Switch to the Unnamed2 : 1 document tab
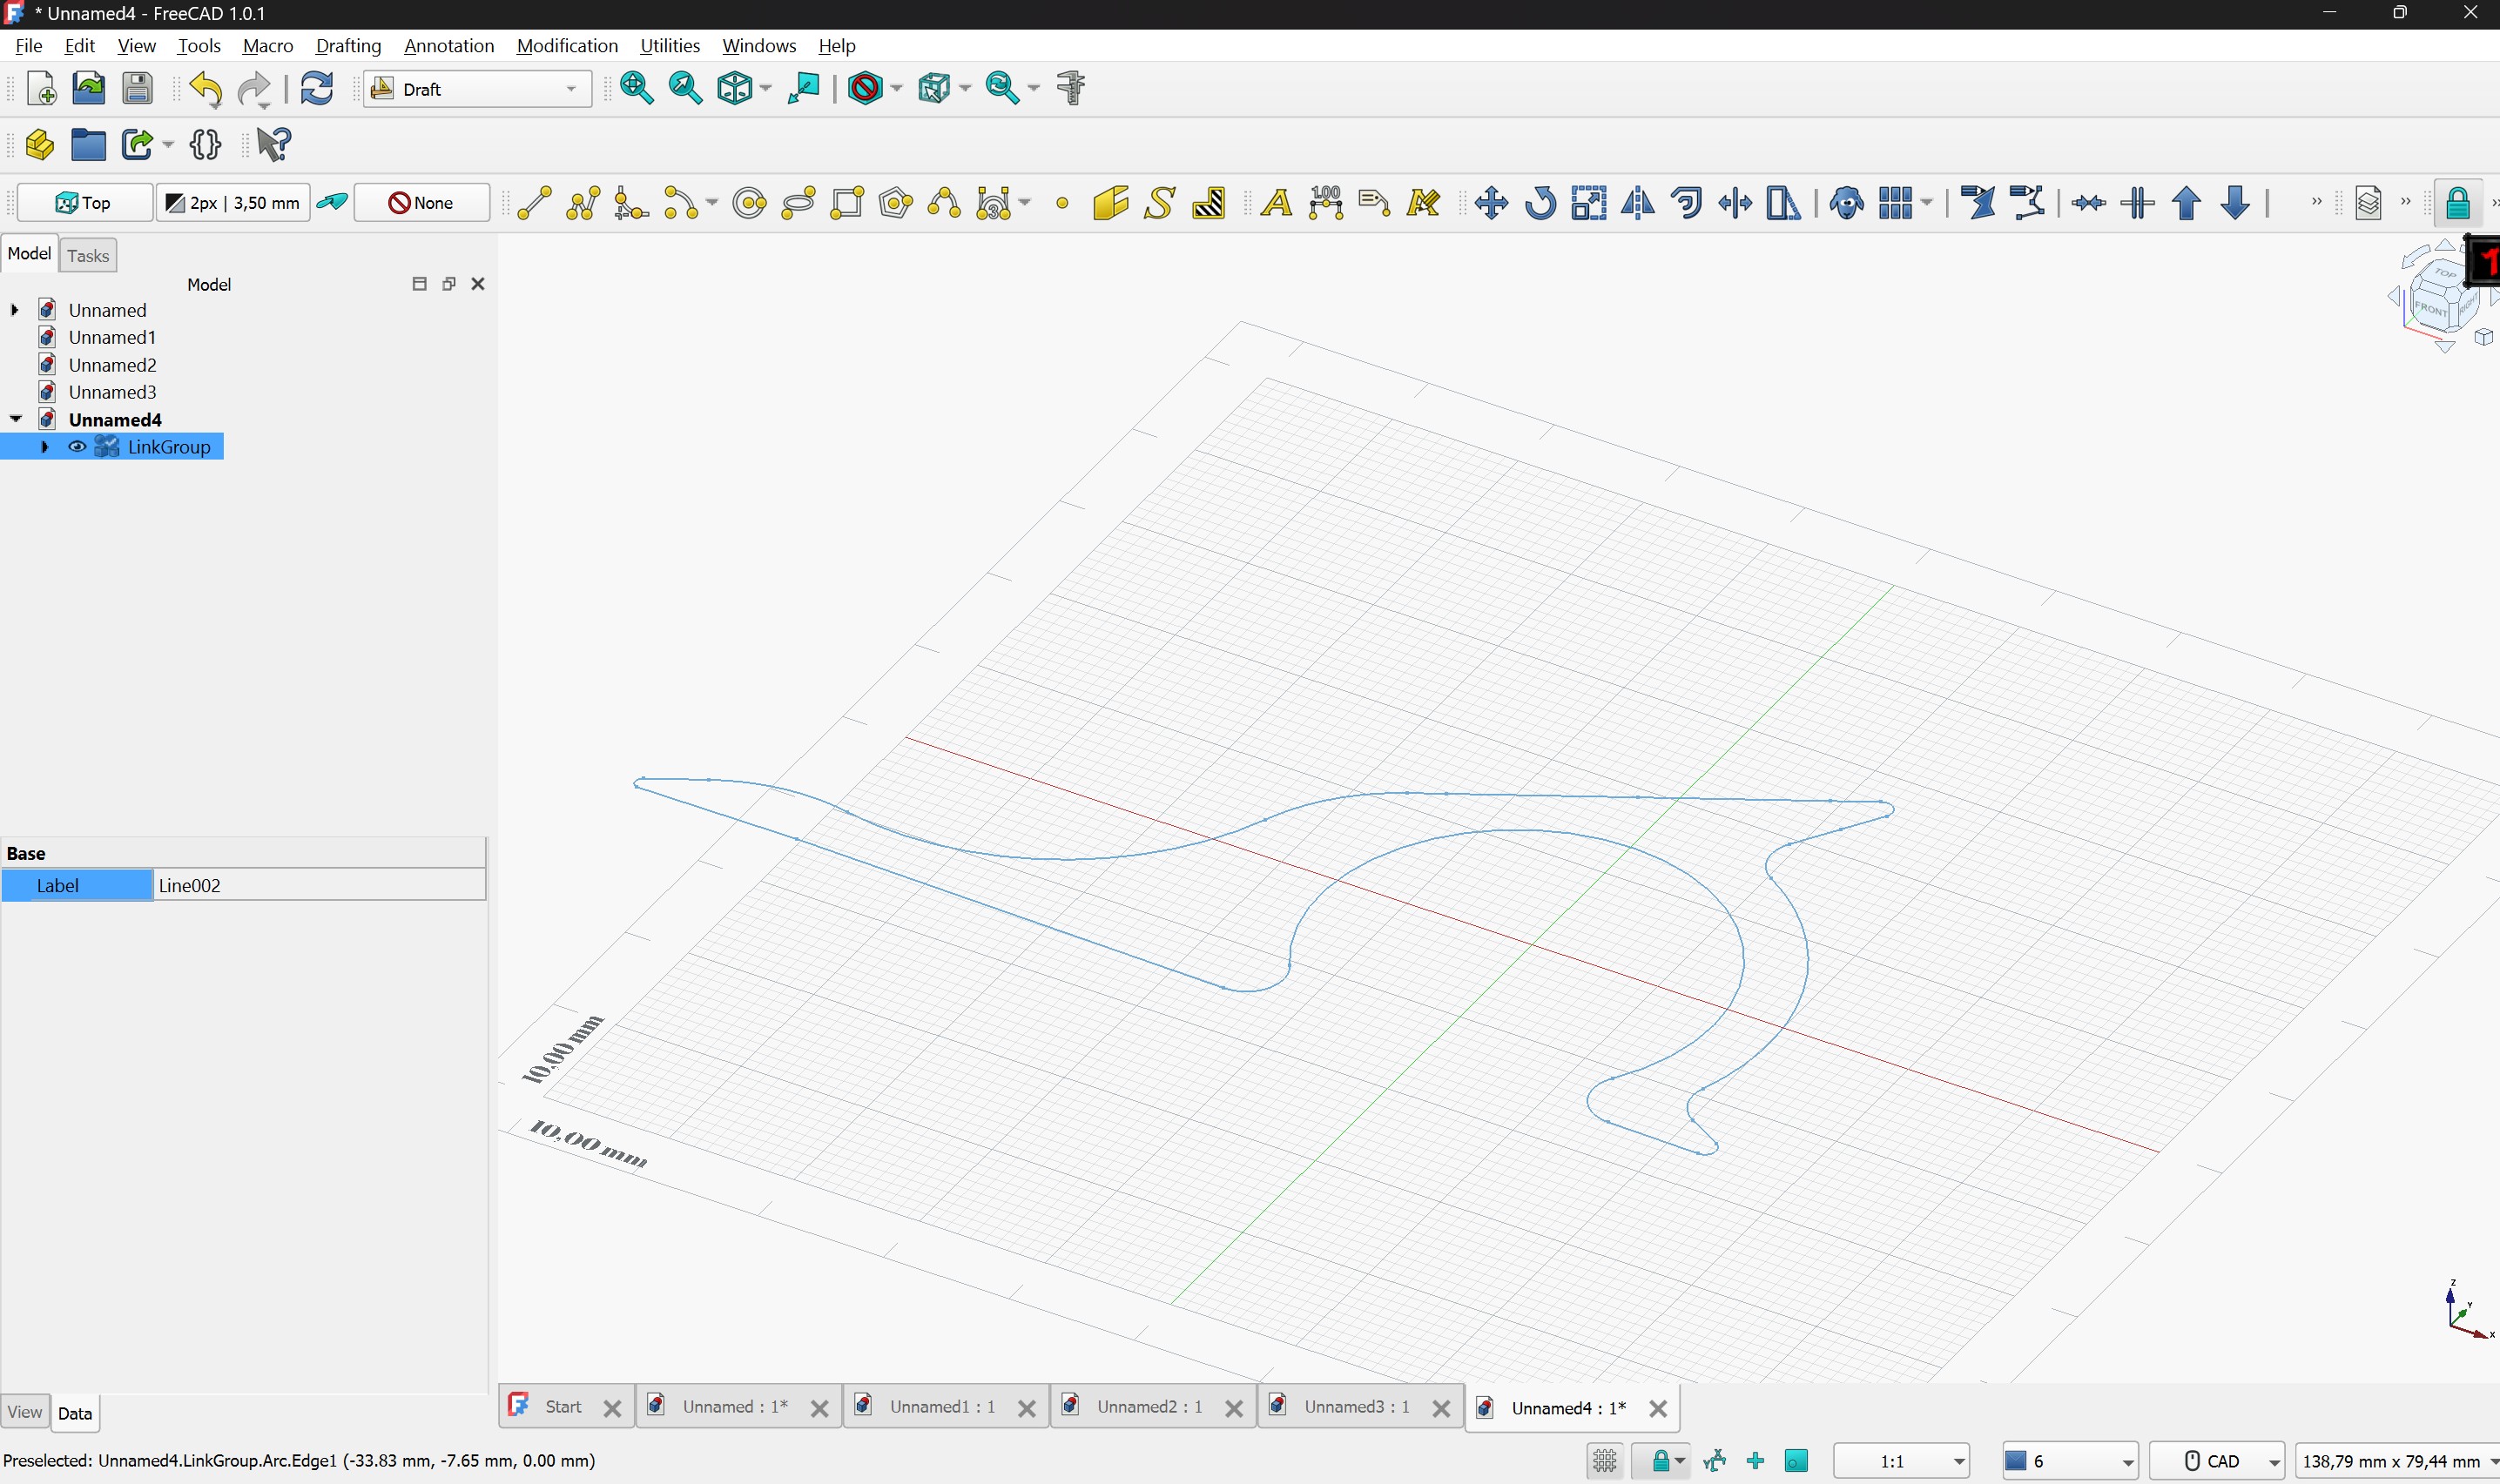The width and height of the screenshot is (2500, 1484). pos(1149,1407)
